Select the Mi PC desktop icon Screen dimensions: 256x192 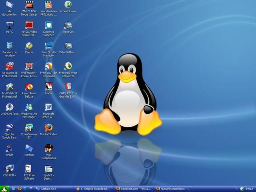(10, 25)
